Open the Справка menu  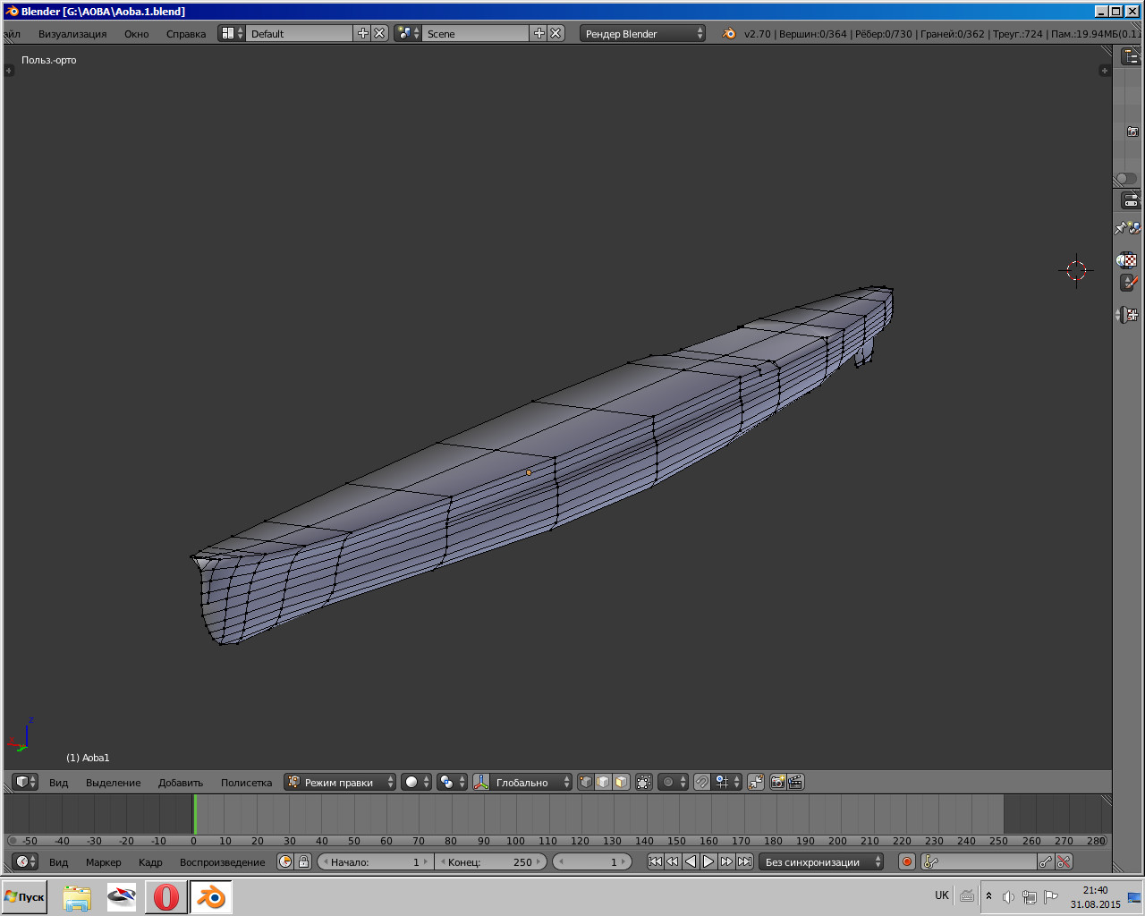[x=185, y=34]
